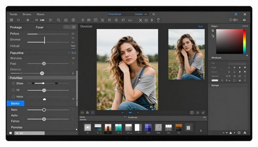258x147 pixels.
Task: Click the lock icon on the right of toolbar
Action: 152,20
